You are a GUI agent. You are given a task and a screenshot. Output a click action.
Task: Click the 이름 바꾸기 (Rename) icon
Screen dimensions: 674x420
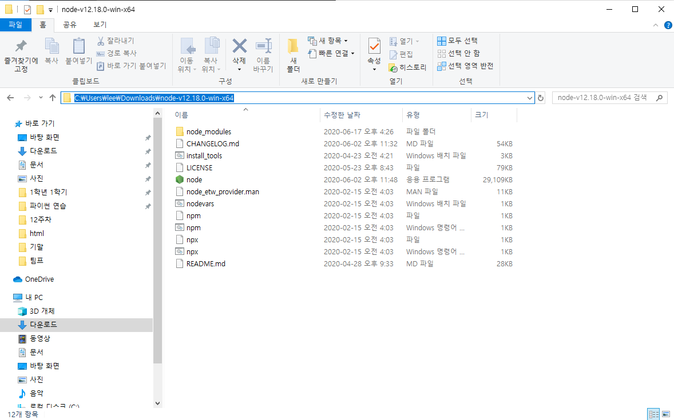click(x=263, y=46)
